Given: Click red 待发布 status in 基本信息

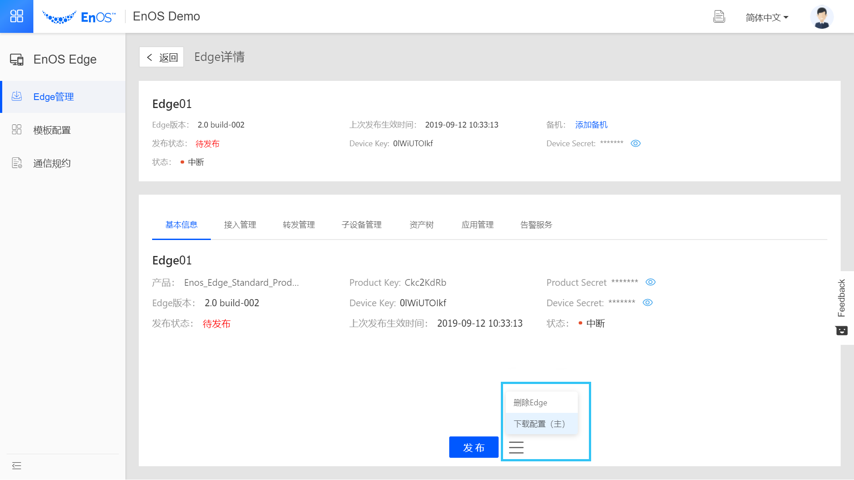Looking at the screenshot, I should point(217,324).
